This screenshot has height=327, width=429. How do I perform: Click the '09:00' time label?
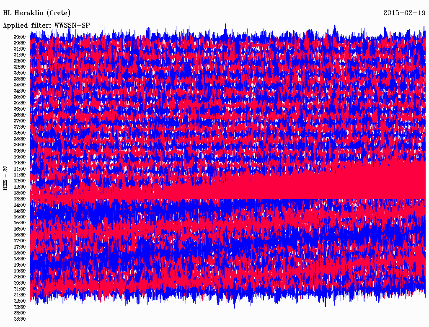[x=19, y=145]
